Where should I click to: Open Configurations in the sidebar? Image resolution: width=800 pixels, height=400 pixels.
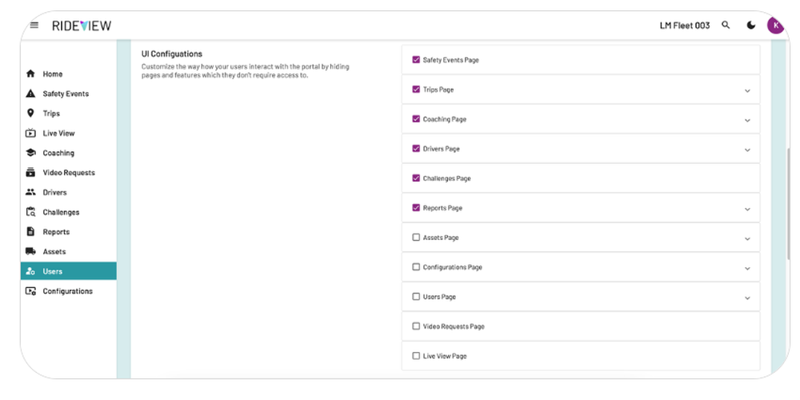coord(68,291)
